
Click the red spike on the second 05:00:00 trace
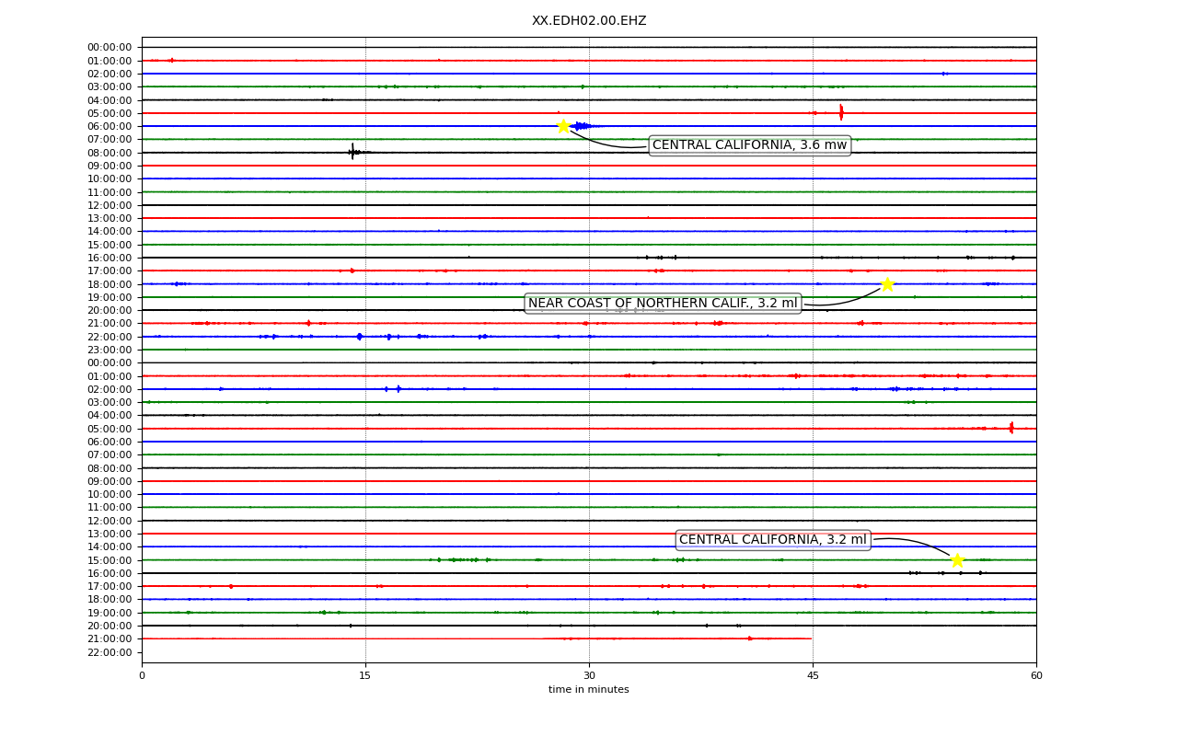click(x=1011, y=428)
